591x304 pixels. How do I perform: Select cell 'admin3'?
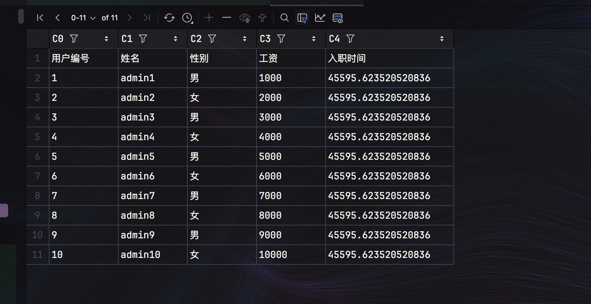pyautogui.click(x=153, y=117)
